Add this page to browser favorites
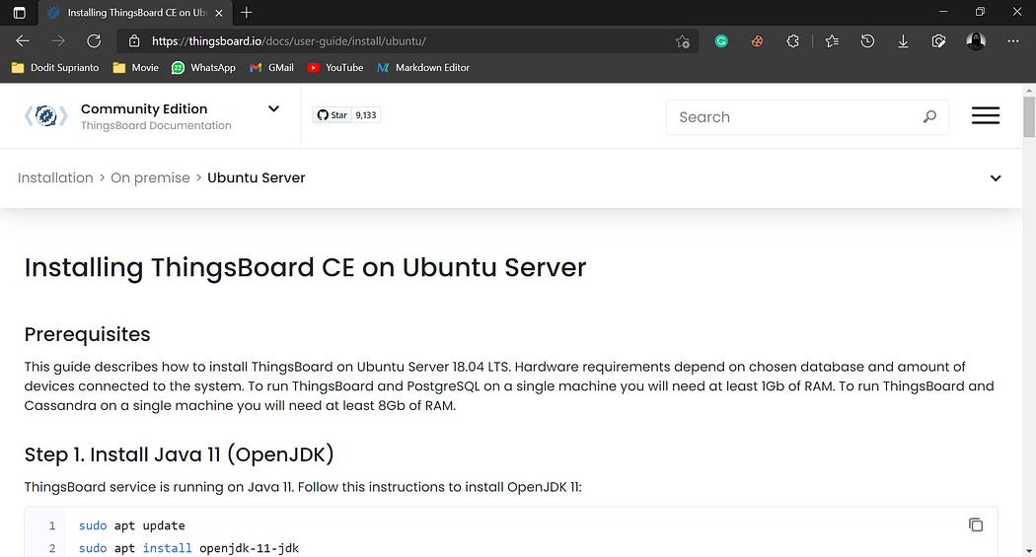This screenshot has width=1036, height=557. click(683, 41)
